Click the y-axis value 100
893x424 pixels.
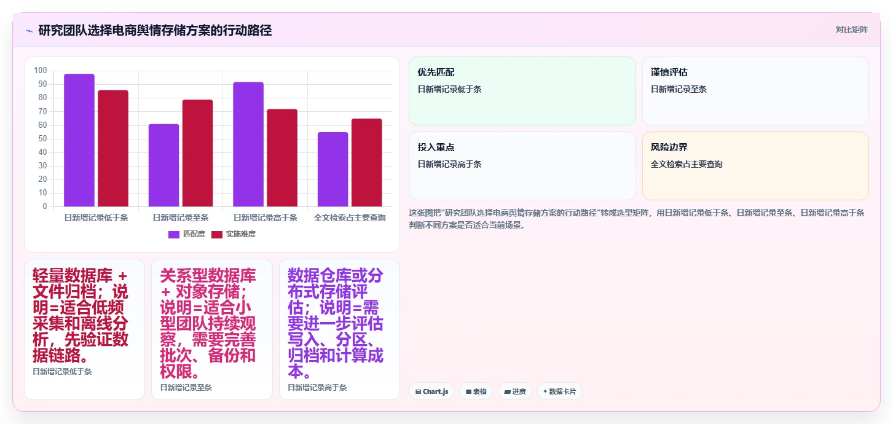(x=41, y=71)
